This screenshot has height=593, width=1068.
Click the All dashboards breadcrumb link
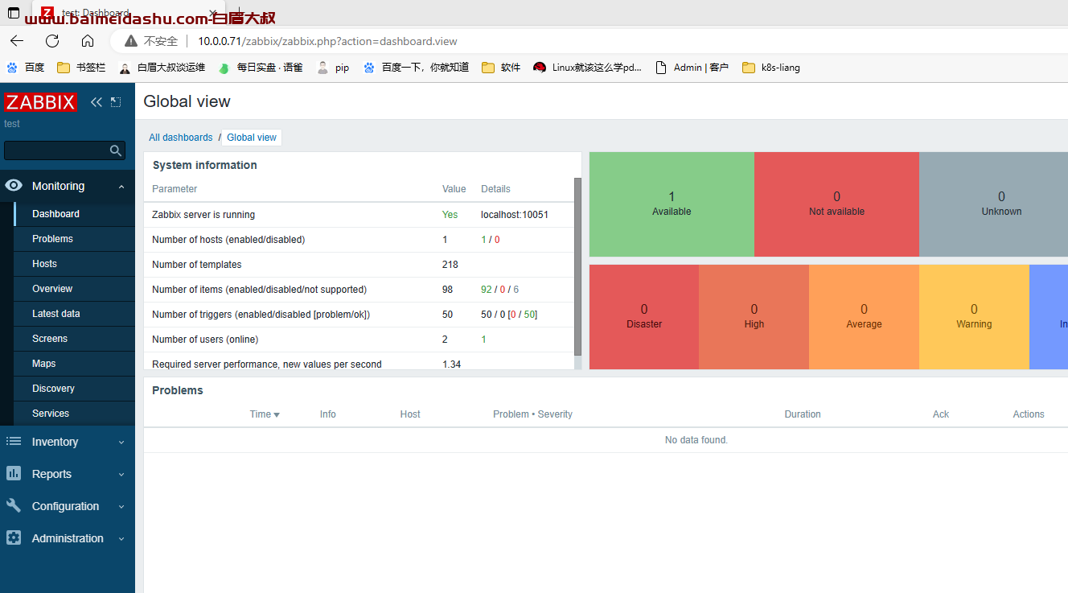tap(180, 138)
